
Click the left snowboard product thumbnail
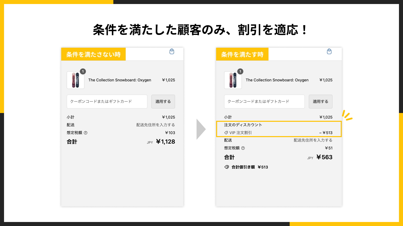75,80
